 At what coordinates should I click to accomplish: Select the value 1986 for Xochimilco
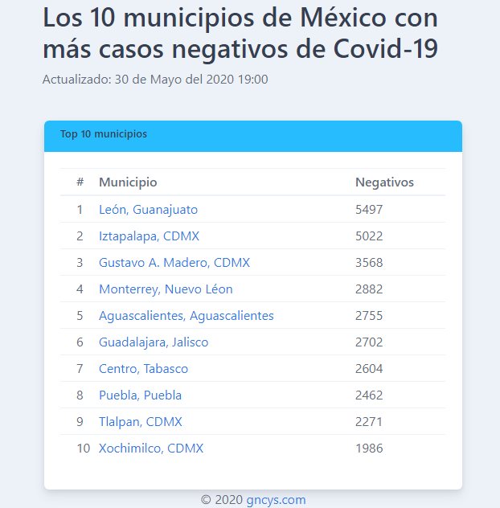(370, 449)
